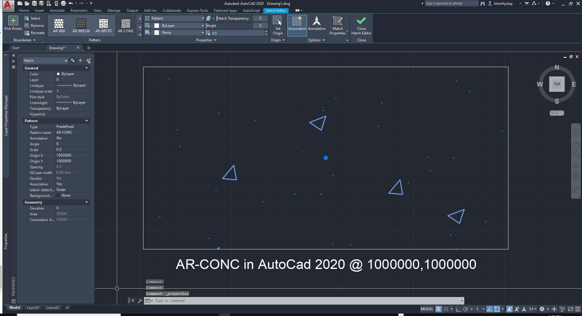582x316 pixels.
Task: Click Match Properties icon in ribbon
Action: tap(337, 25)
